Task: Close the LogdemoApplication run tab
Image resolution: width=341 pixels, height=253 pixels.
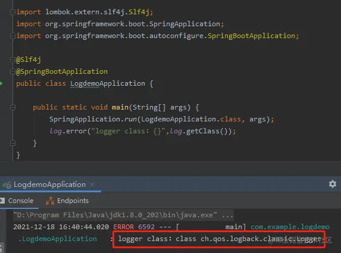Action: coord(92,185)
